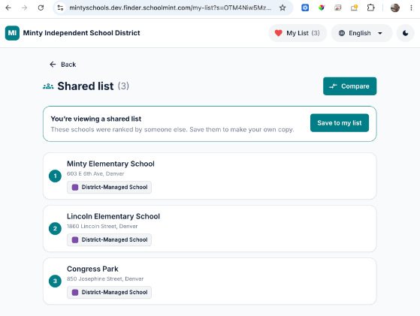This screenshot has height=316, width=420.
Task: Reload the page in browser
Action: pos(41,8)
